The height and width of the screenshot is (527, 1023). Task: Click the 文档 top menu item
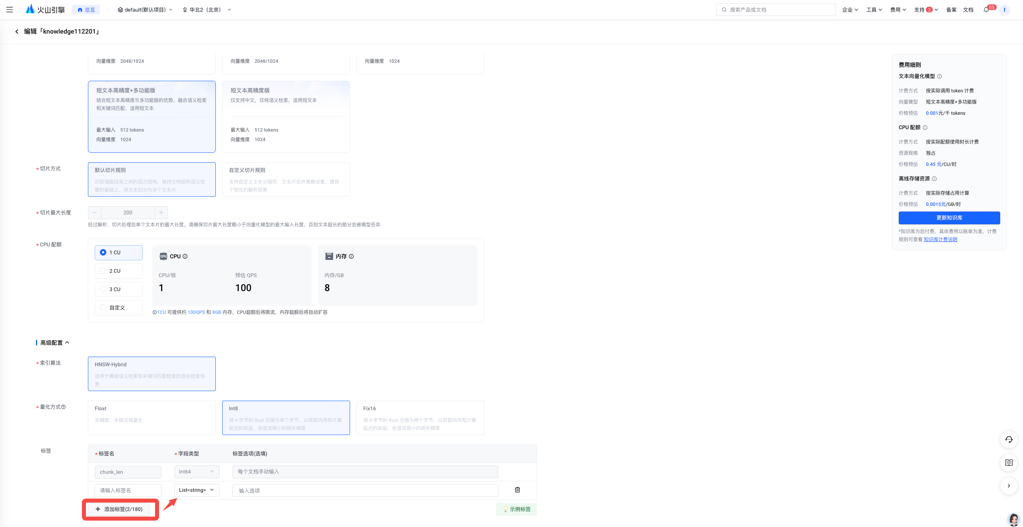tap(968, 10)
